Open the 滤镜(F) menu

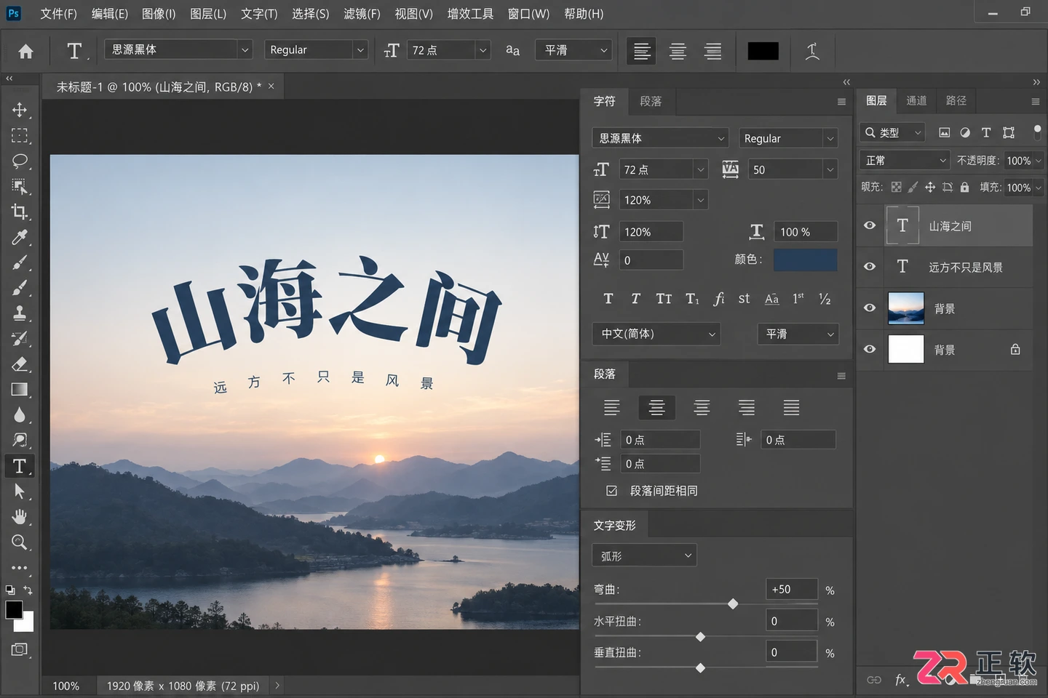coord(362,14)
